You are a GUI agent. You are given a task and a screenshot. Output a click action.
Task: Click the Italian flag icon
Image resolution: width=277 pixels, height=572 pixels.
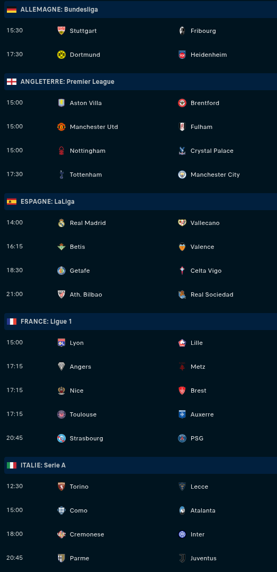click(x=12, y=465)
